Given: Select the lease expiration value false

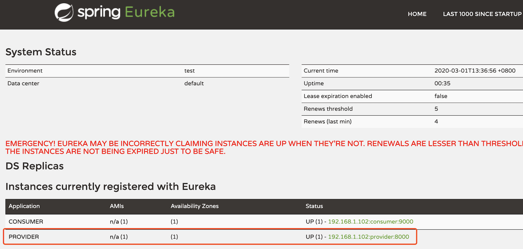Looking at the screenshot, I should pyautogui.click(x=441, y=96).
